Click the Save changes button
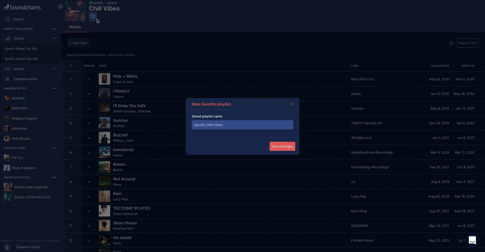This screenshot has height=252, width=485. (x=282, y=146)
